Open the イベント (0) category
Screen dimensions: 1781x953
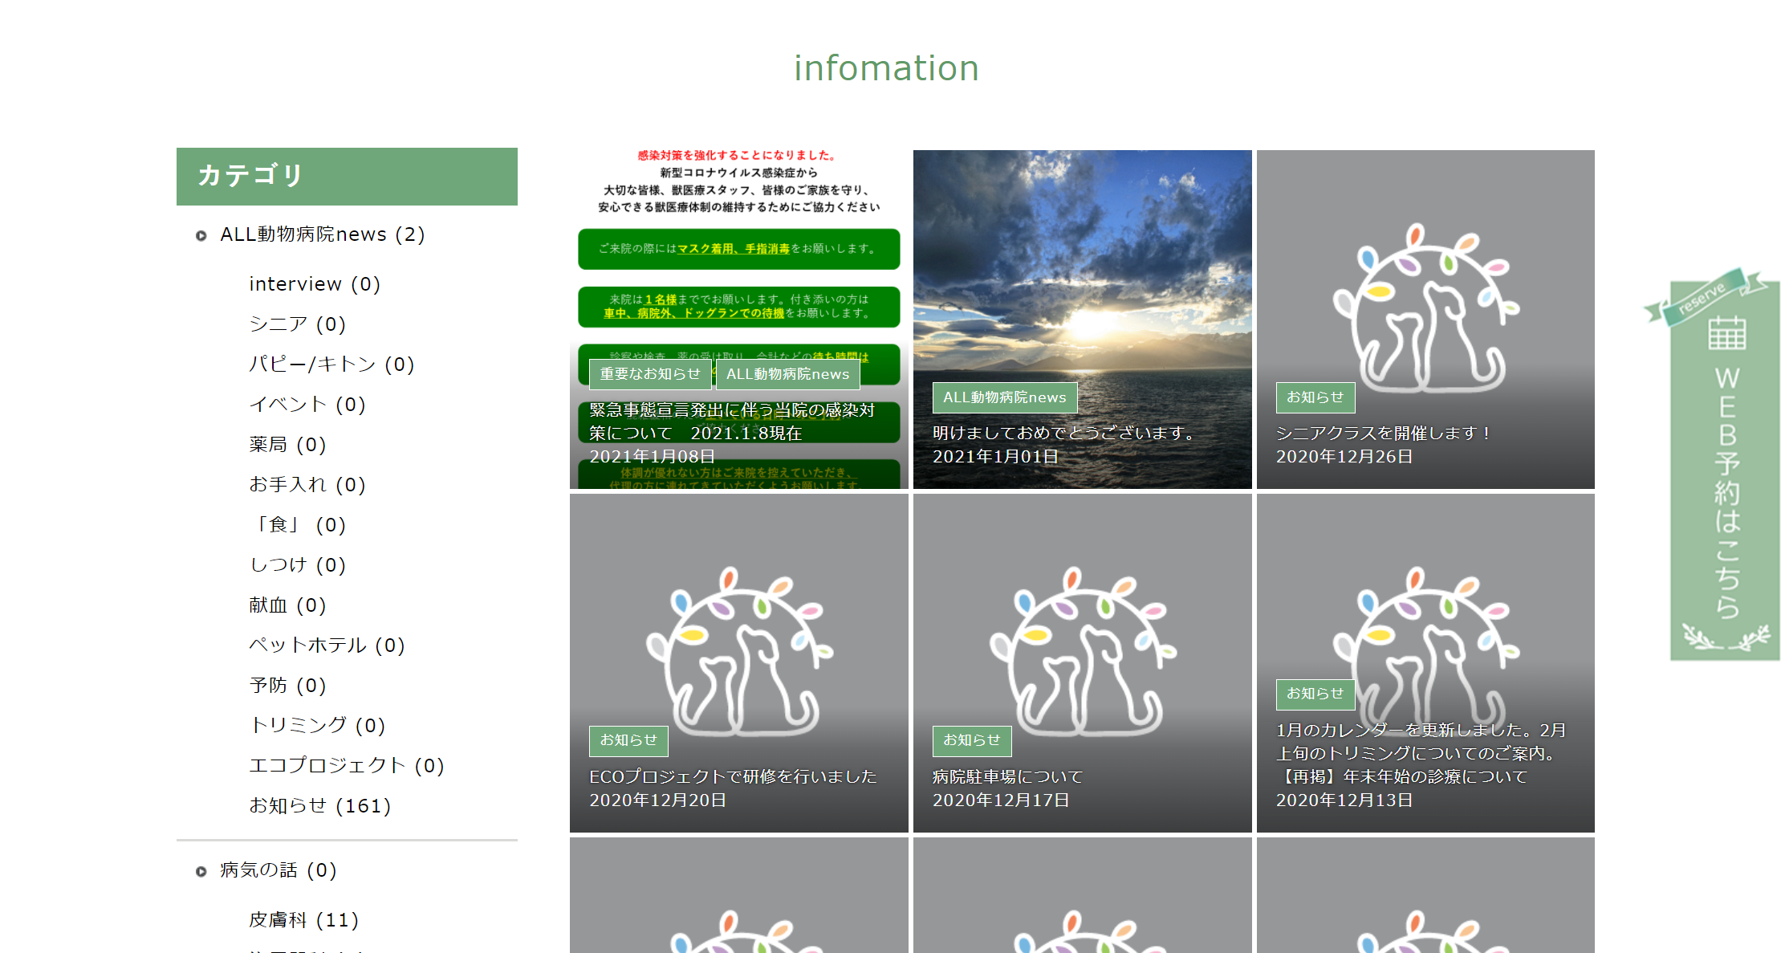(x=307, y=405)
